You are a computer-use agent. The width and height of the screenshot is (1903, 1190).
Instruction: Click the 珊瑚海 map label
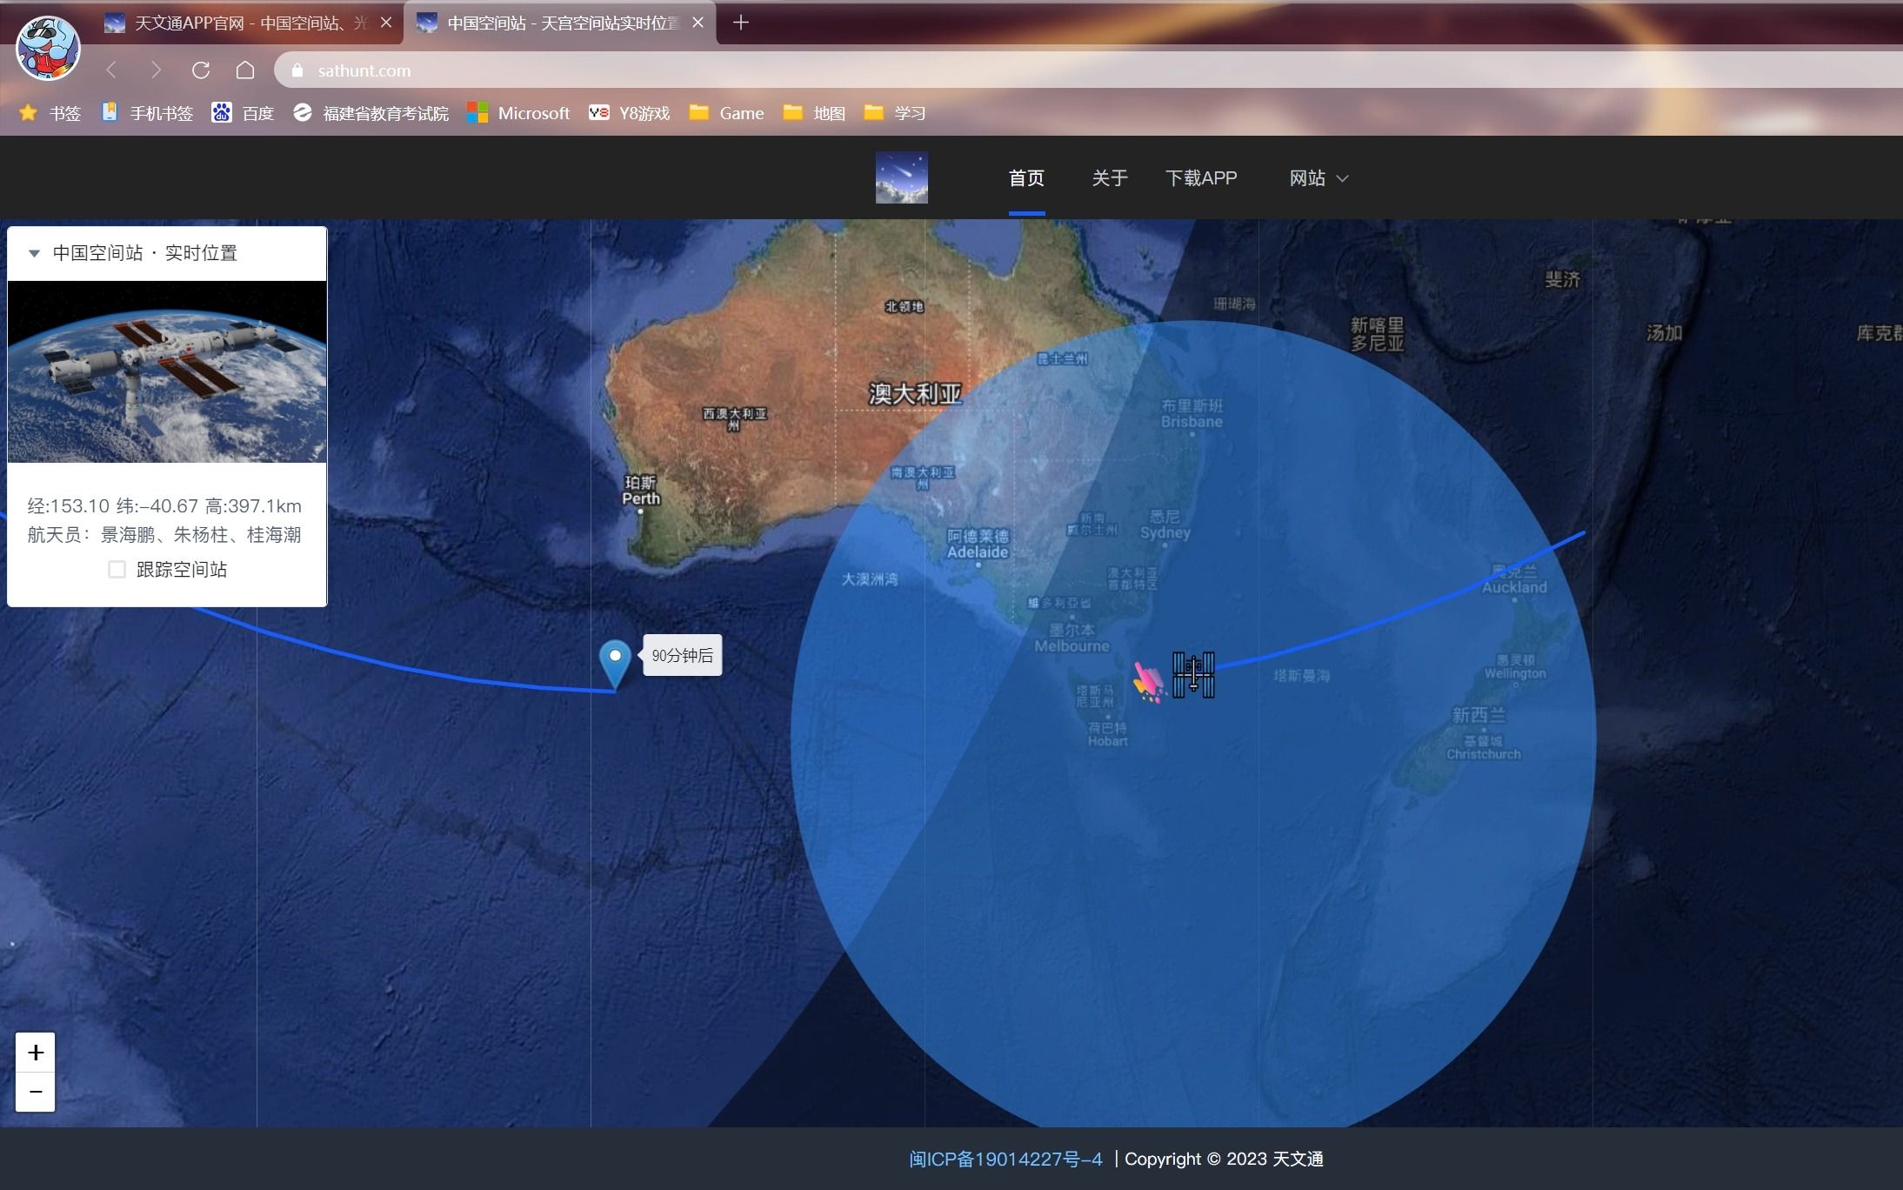(x=1234, y=304)
